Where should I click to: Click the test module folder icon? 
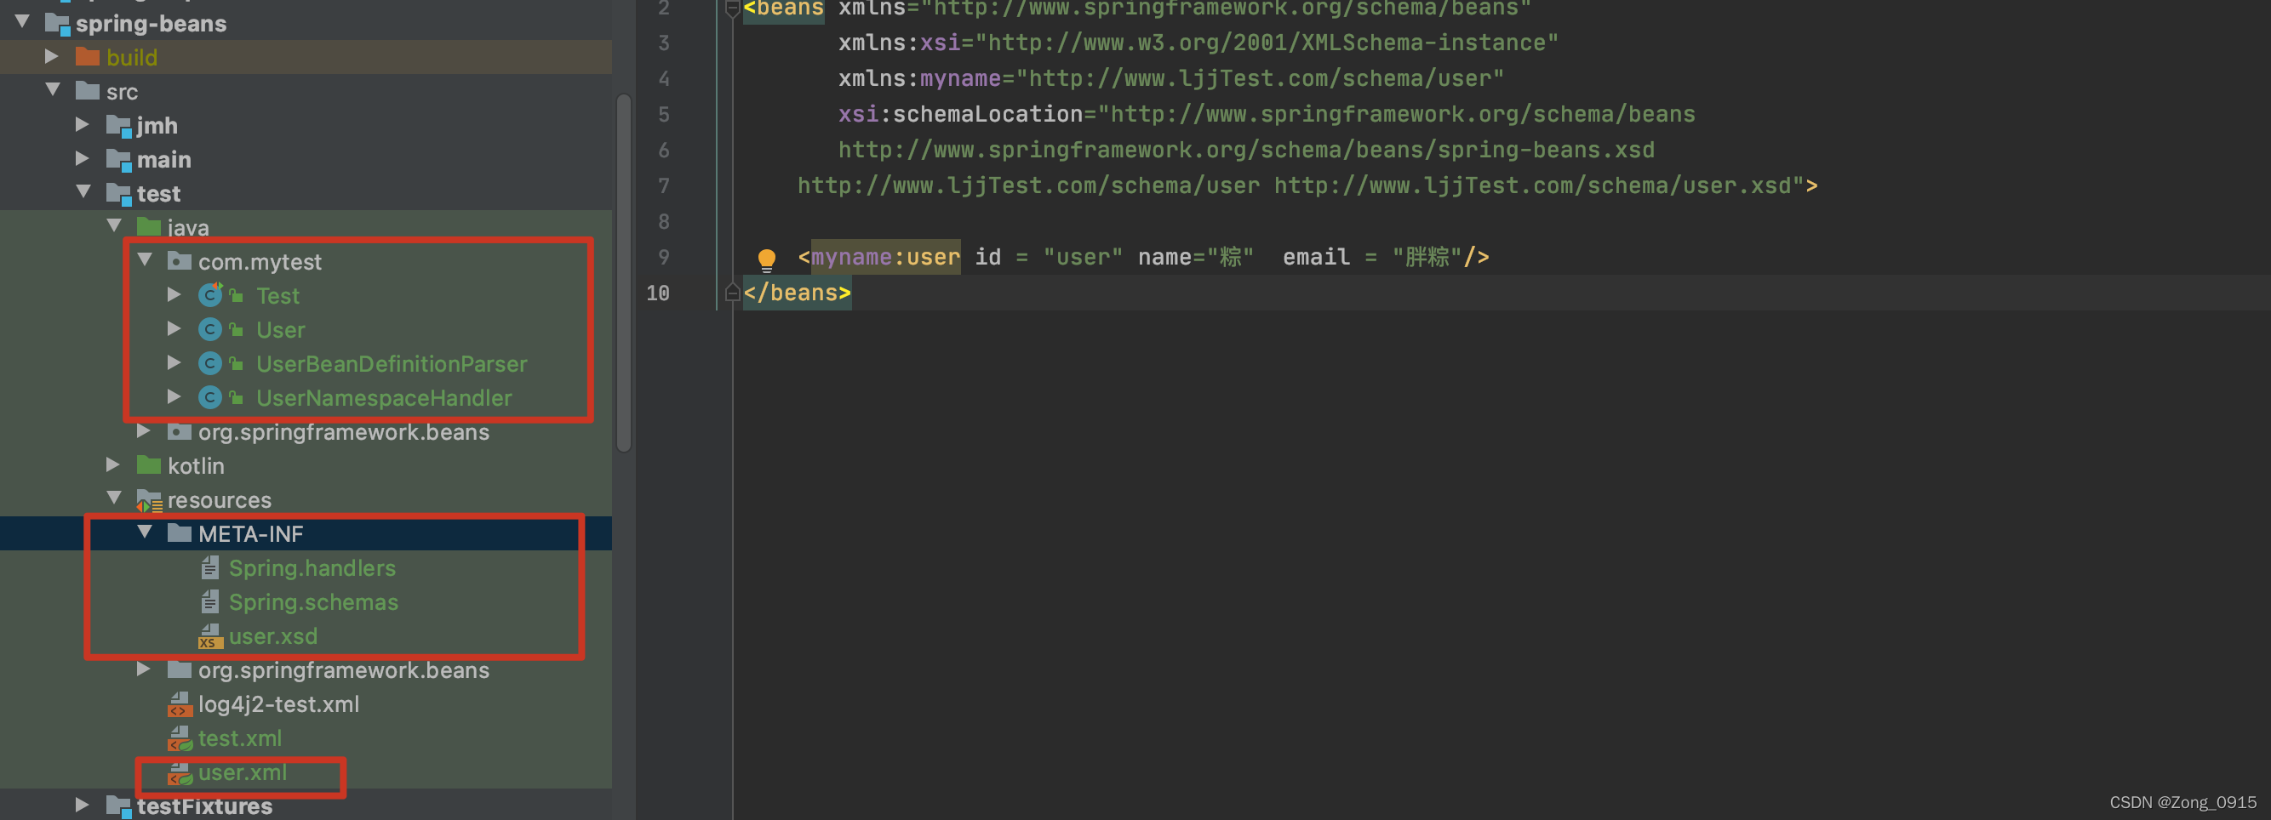tap(118, 194)
